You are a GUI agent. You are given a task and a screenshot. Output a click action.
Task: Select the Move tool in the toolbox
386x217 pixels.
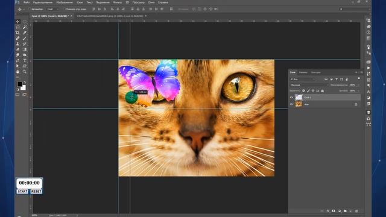tap(17, 22)
